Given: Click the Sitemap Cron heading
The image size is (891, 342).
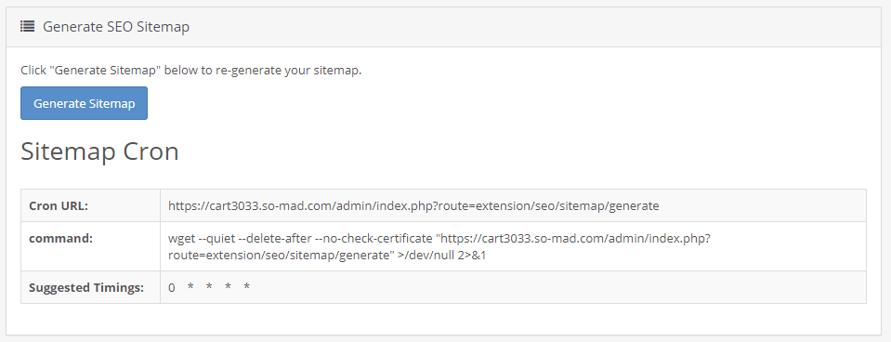Looking at the screenshot, I should (99, 151).
